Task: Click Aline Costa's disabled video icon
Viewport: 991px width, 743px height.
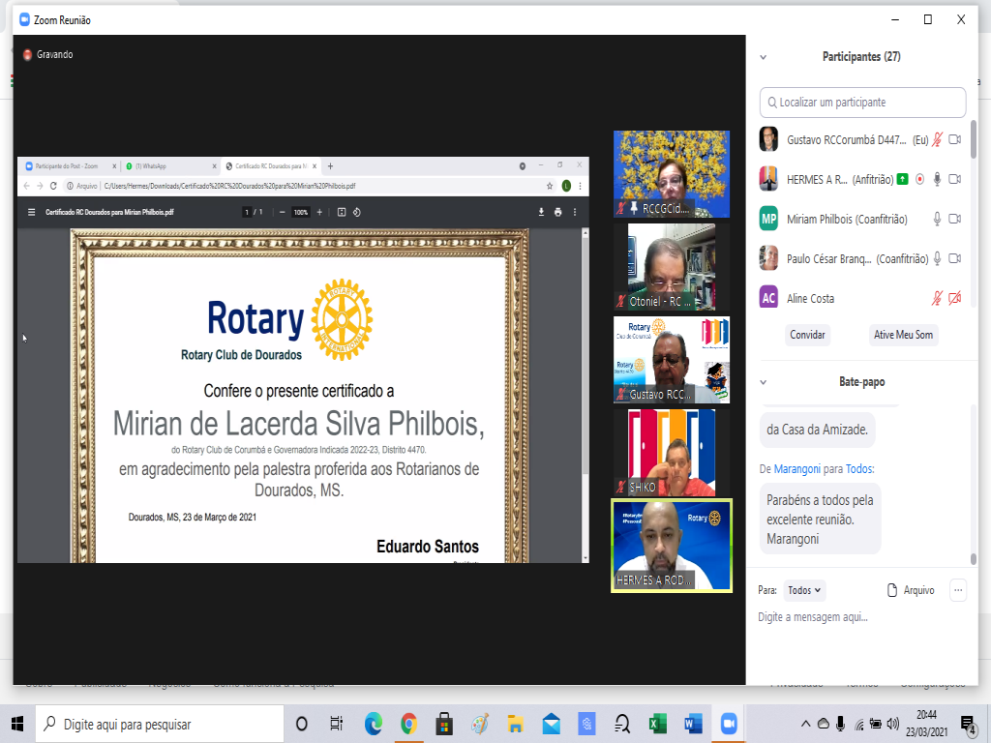Action: pos(955,298)
